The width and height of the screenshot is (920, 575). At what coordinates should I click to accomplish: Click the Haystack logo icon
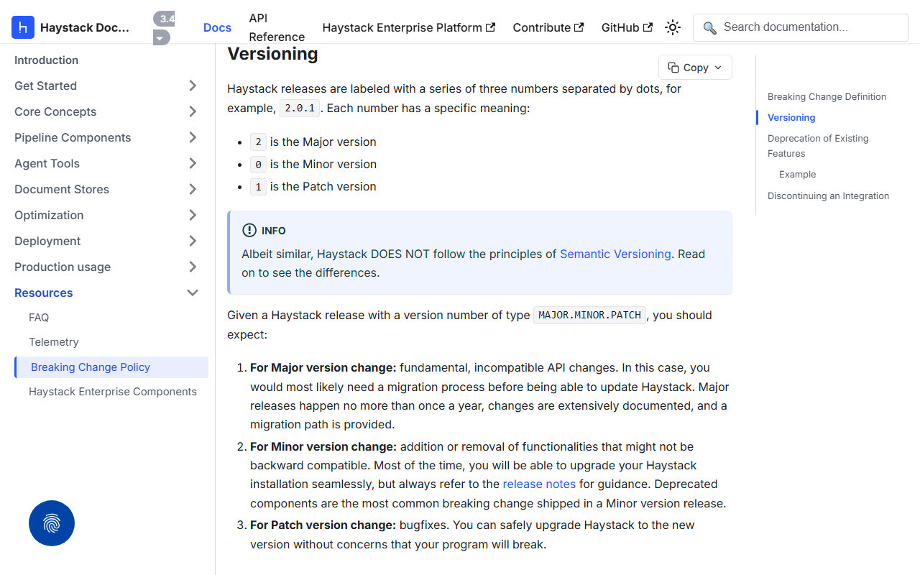coord(23,27)
